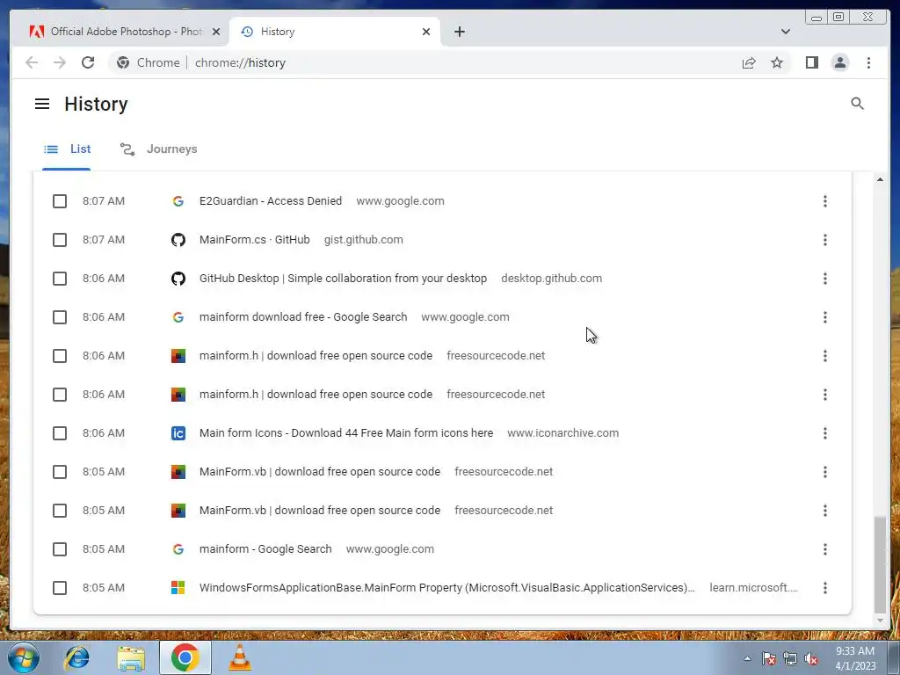Click the scrollbar down arrow
900x675 pixels.
tap(880, 621)
